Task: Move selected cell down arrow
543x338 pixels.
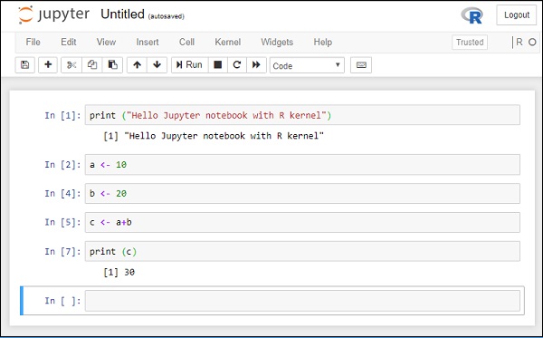Action: point(157,65)
